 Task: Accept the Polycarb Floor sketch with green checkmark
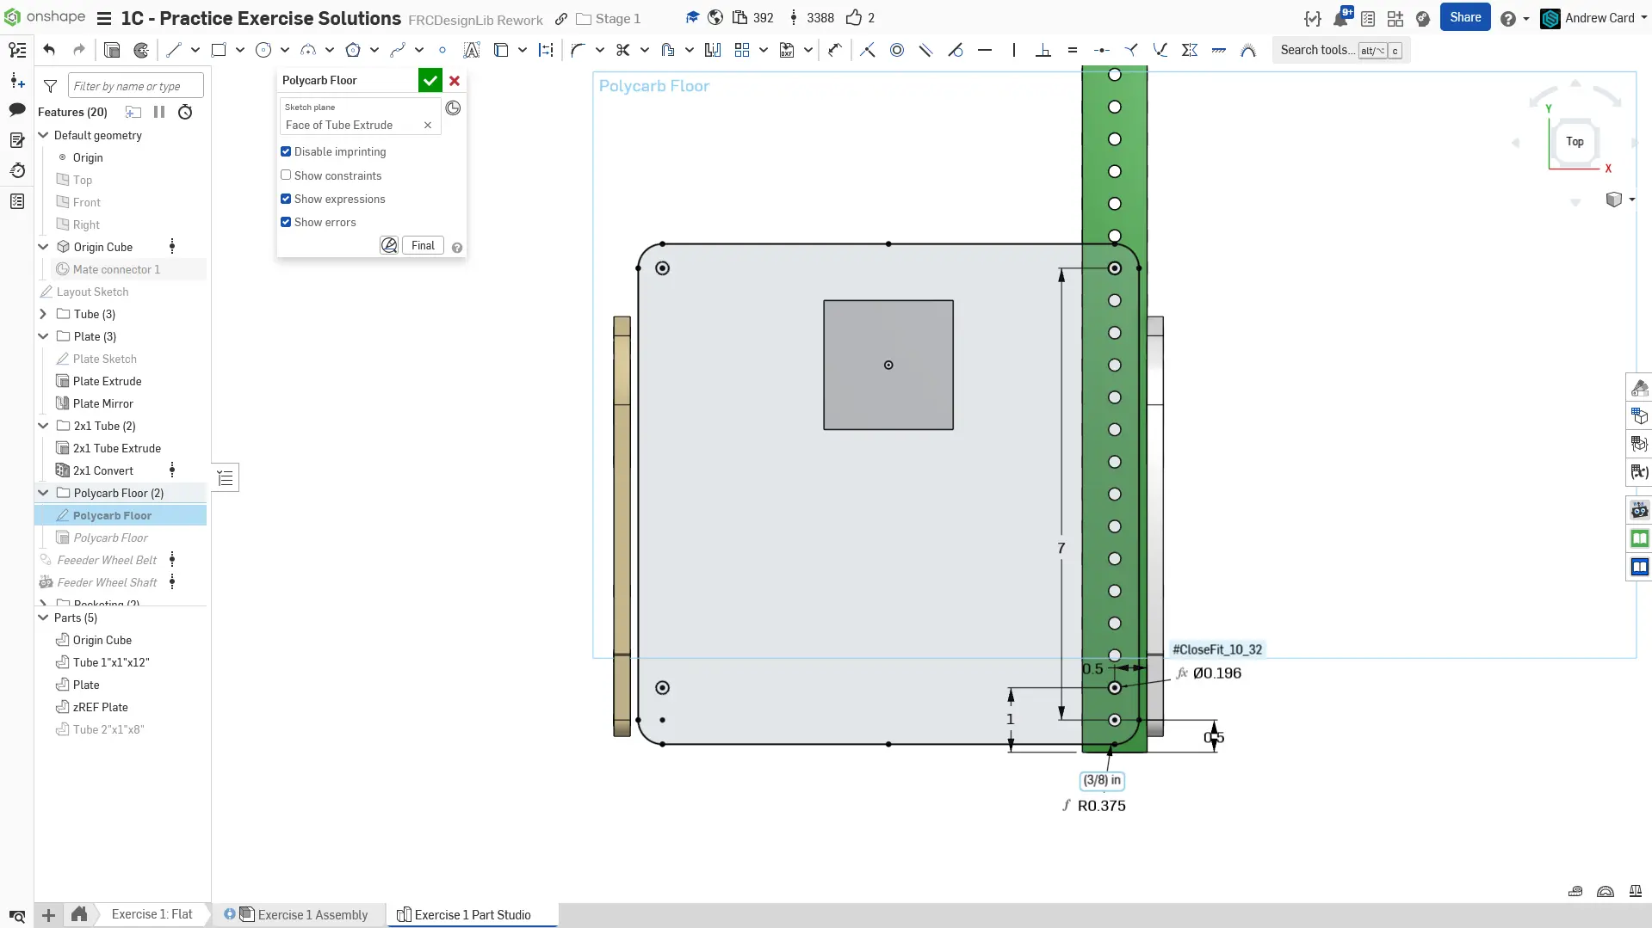pyautogui.click(x=430, y=81)
